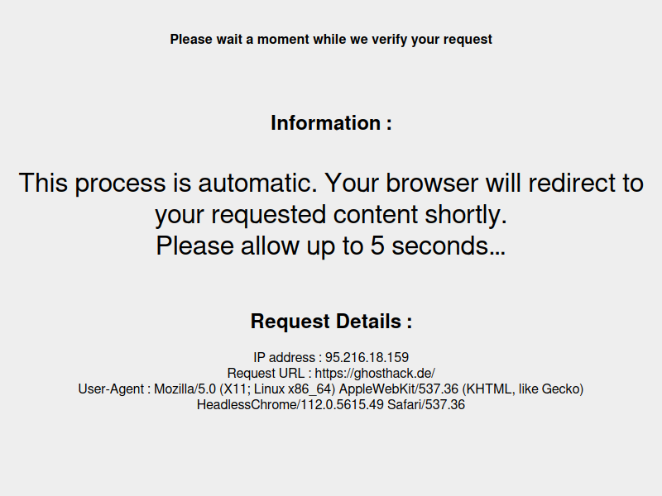The image size is (662, 496).
Task: Click the 'User-Agent :' label
Action: pos(114,389)
